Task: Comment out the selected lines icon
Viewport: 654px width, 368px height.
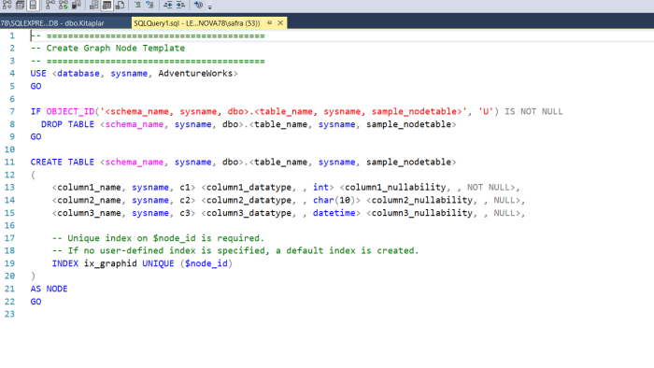Action: tap(137, 5)
